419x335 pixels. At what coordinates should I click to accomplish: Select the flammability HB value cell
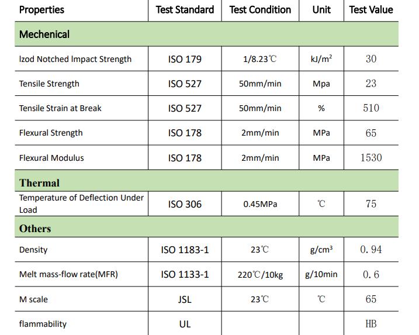coord(371,324)
